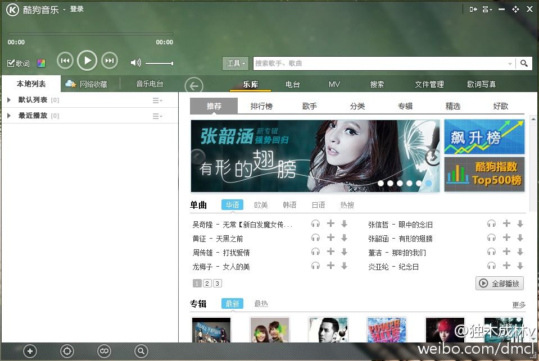
Task: Open the skin color palette icon
Action: [41, 63]
